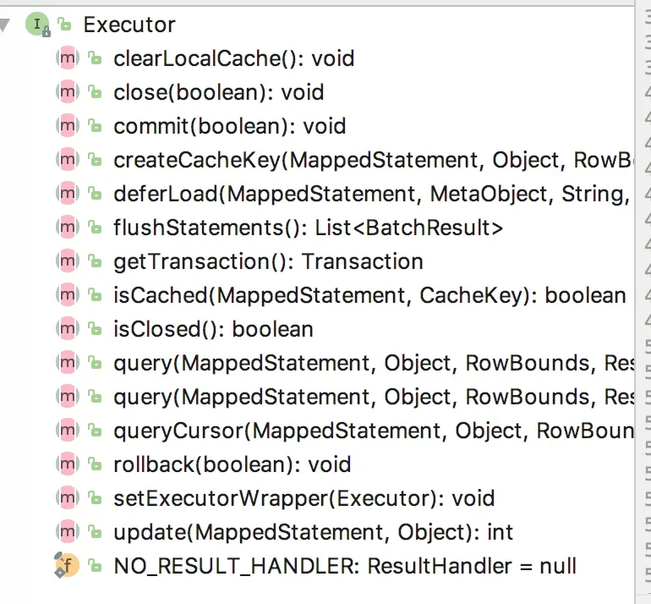This screenshot has height=604, width=651.
Task: Select the Executor root node label
Action: pos(129,25)
